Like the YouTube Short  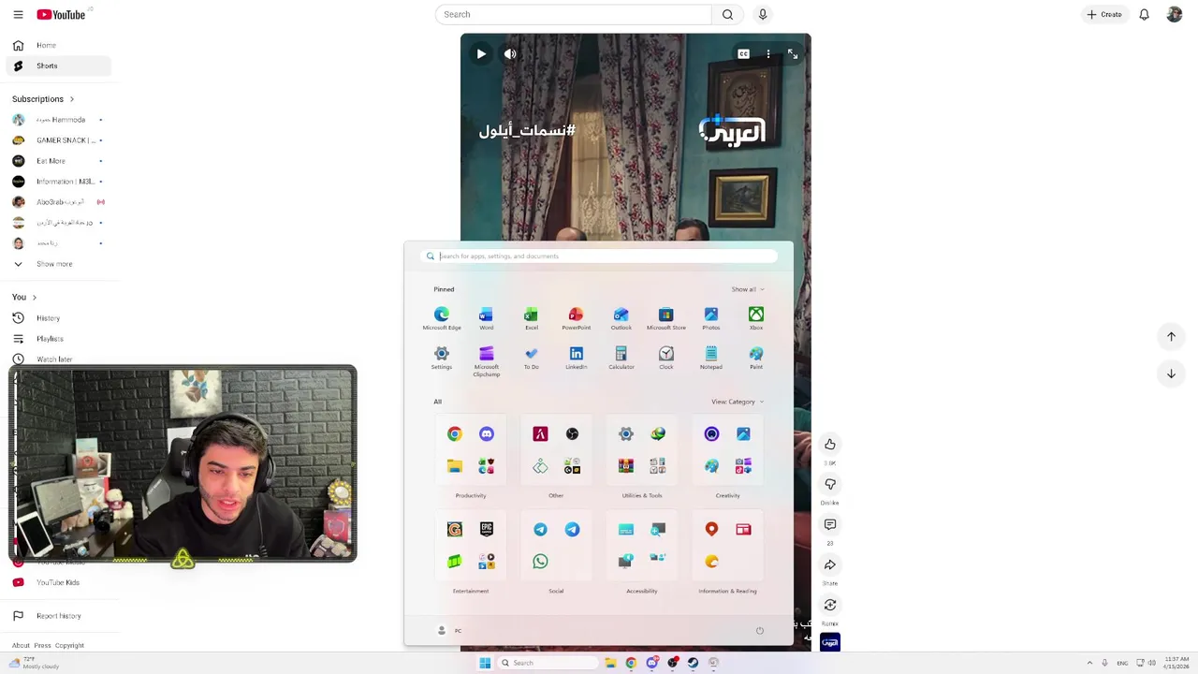click(830, 444)
